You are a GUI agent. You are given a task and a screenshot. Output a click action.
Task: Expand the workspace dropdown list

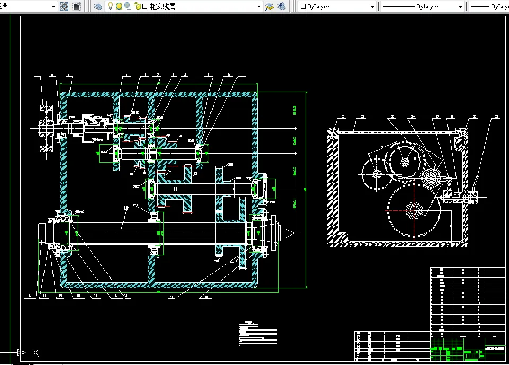tap(54, 6)
